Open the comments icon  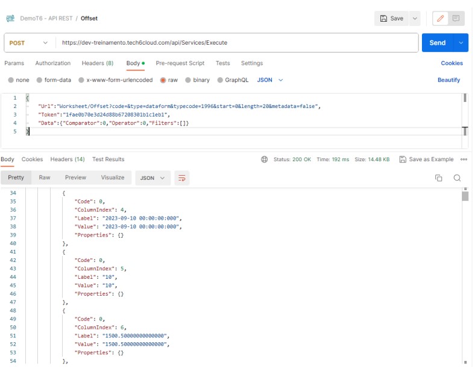[456, 19]
